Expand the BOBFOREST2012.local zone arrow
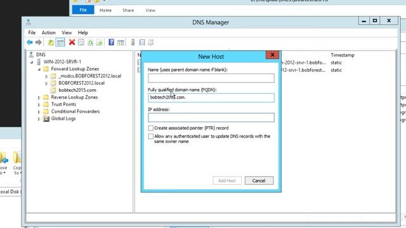Image resolution: width=406 pixels, height=228 pixels. pos(46,83)
